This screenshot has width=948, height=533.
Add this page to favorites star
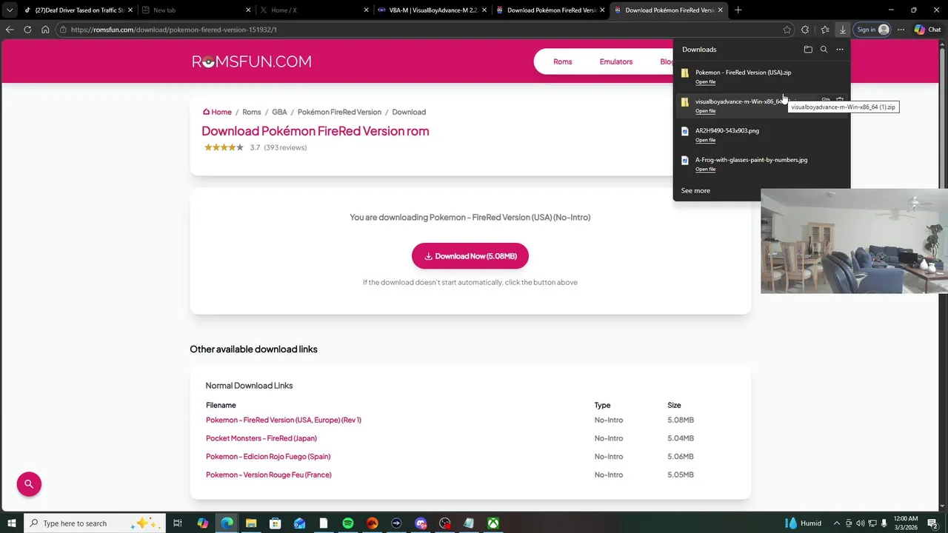(787, 30)
